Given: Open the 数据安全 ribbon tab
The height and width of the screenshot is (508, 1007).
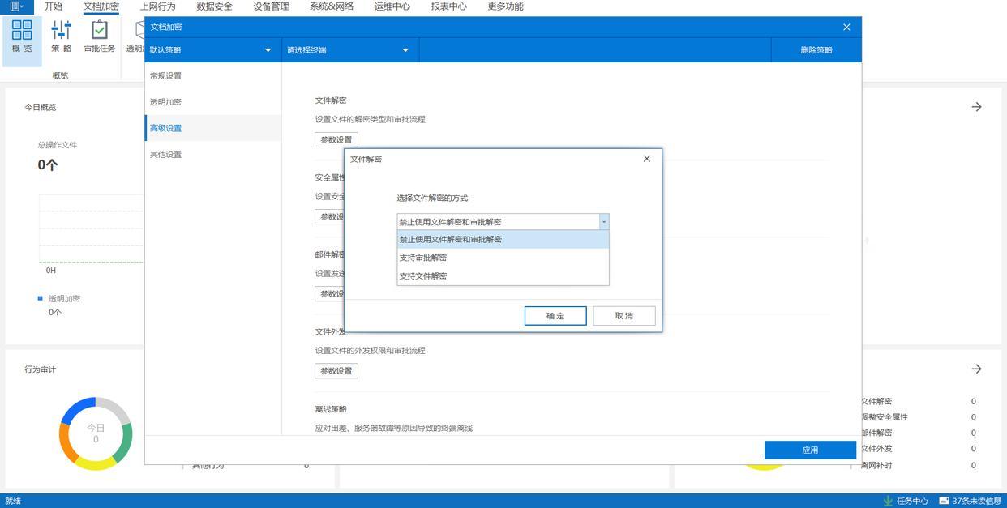Looking at the screenshot, I should click(214, 6).
